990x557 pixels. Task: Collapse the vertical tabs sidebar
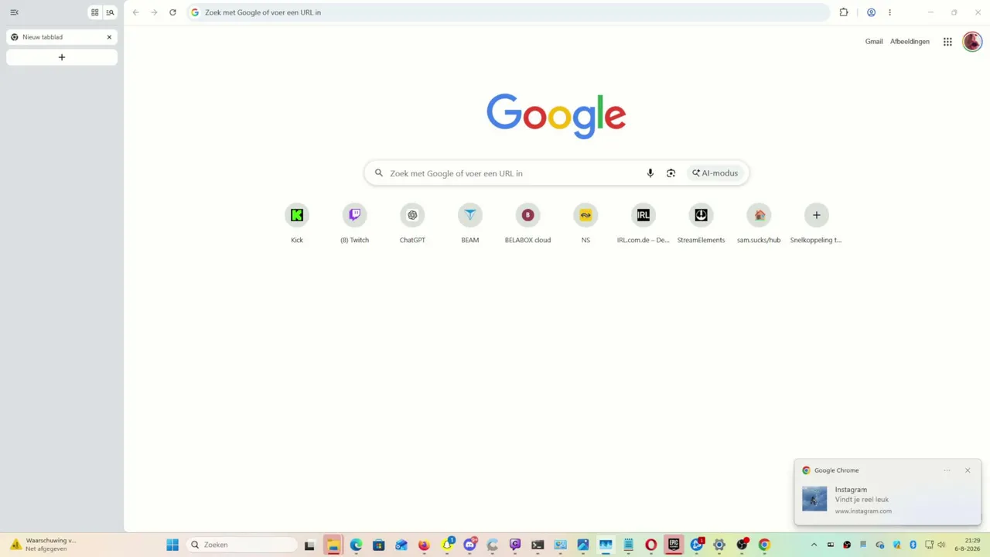tap(14, 12)
